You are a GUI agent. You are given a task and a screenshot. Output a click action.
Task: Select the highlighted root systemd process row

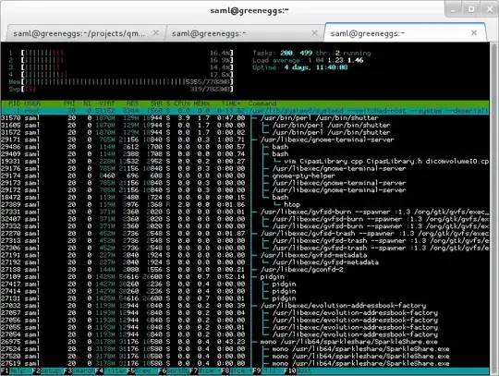(245, 111)
